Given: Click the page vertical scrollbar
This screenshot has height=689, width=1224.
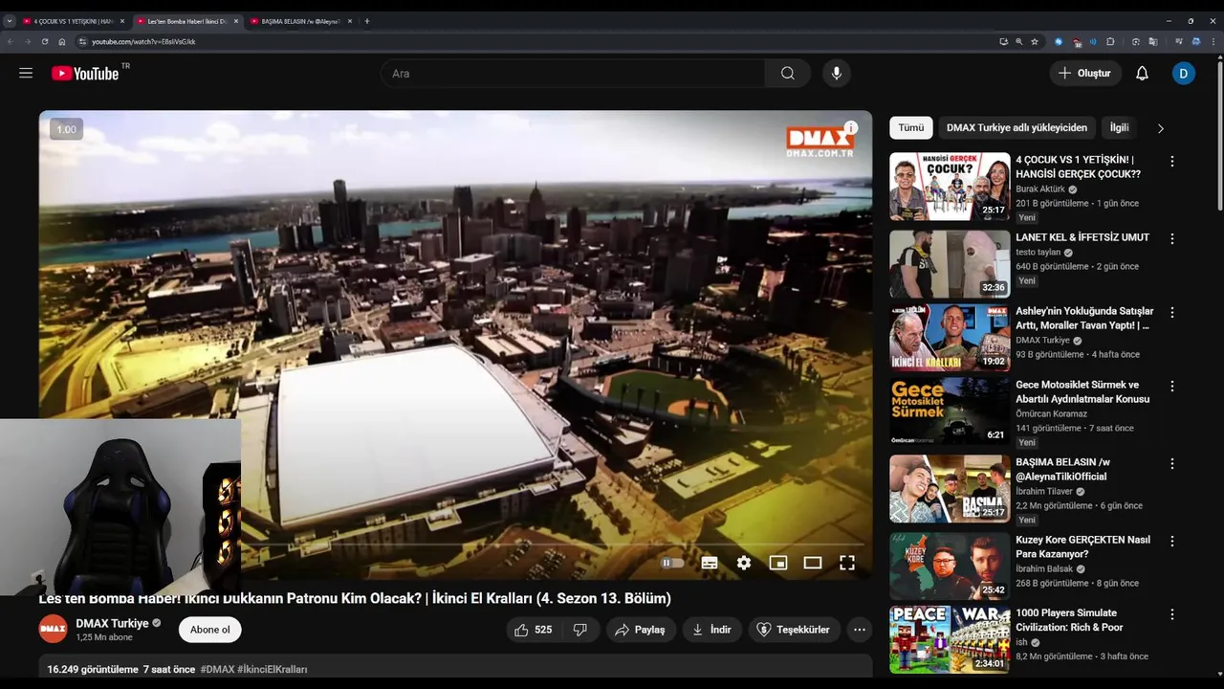Looking at the screenshot, I should coord(1219,134).
